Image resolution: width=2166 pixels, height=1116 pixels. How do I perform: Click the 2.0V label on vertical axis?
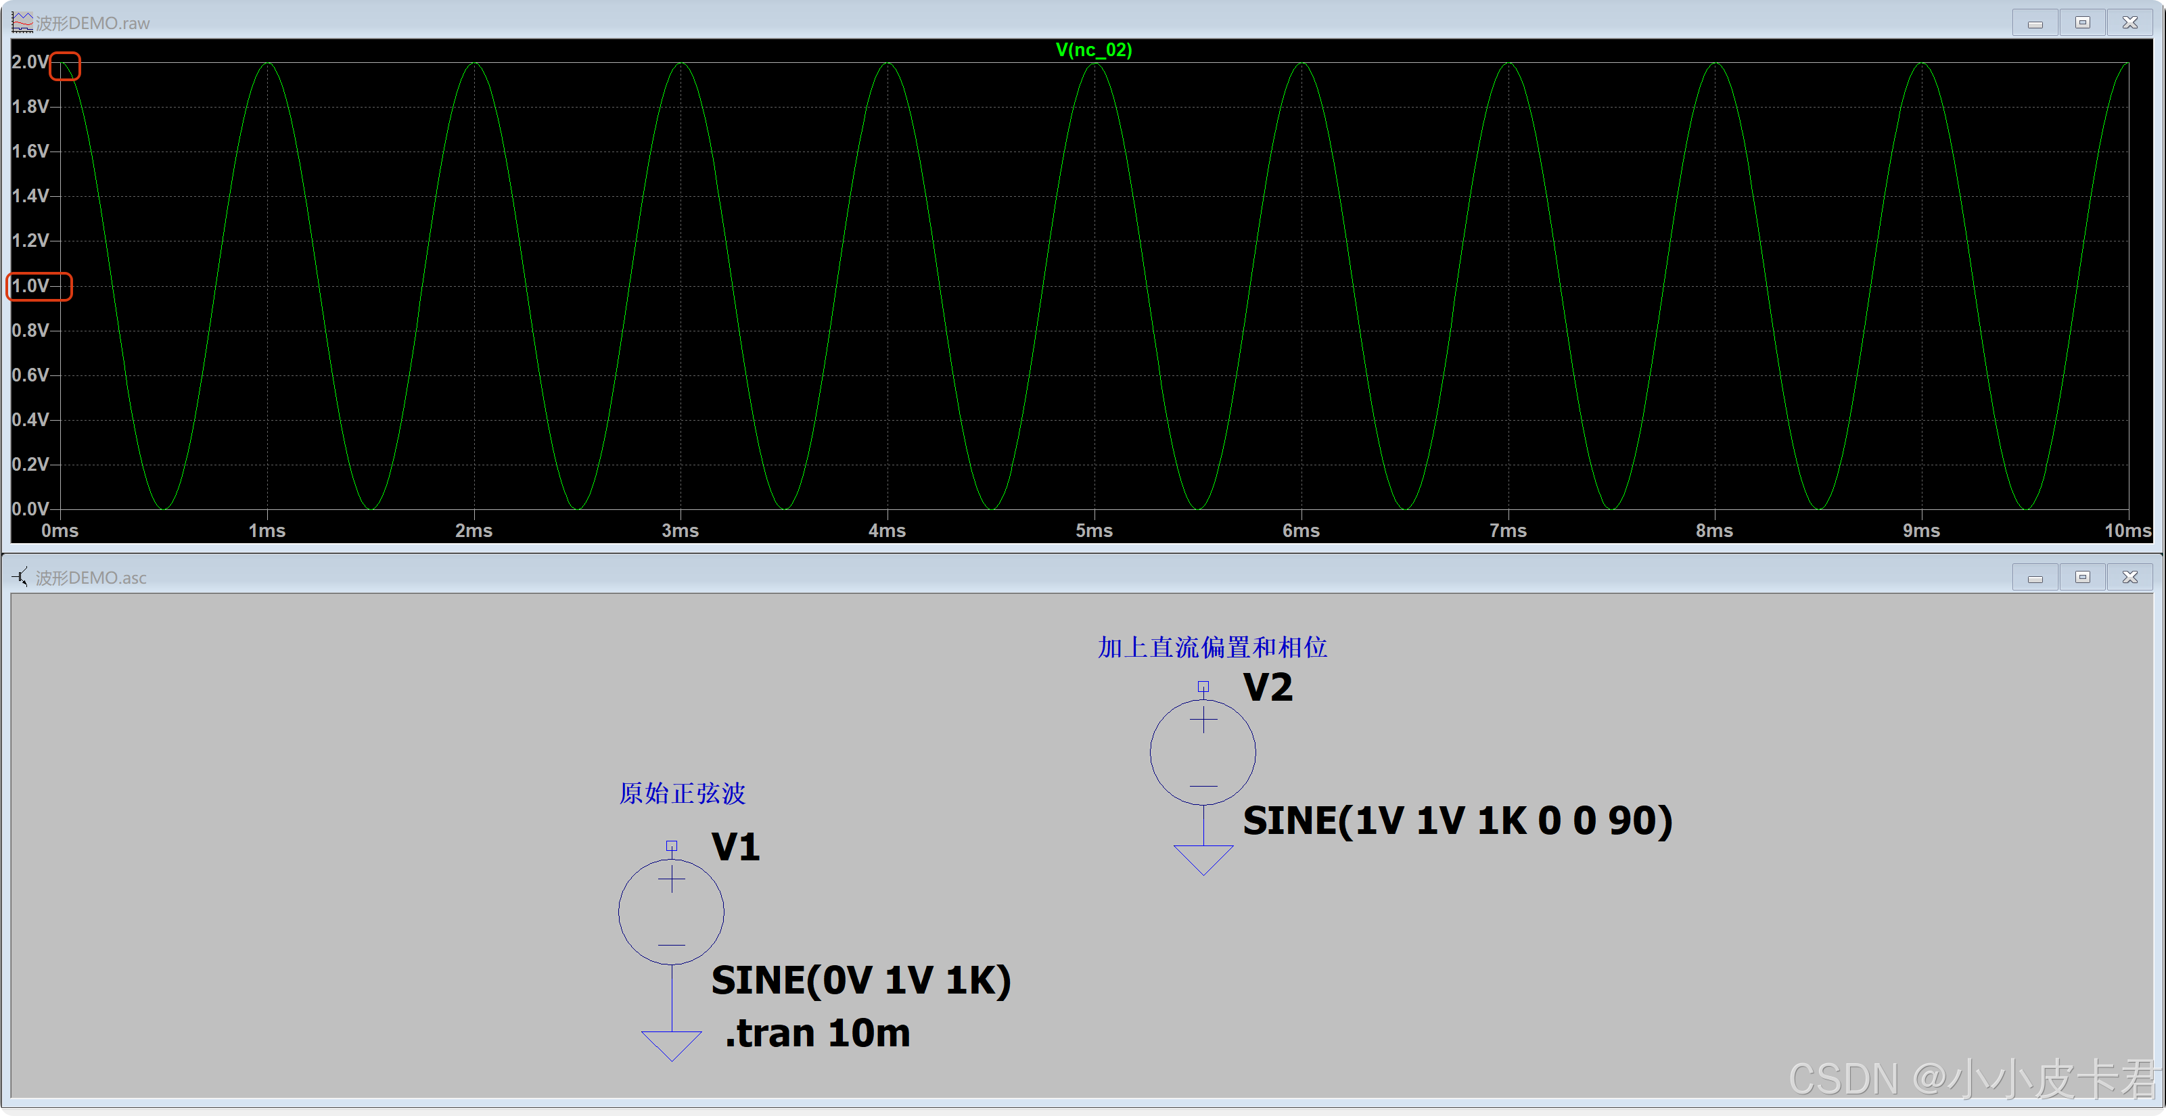[x=30, y=62]
